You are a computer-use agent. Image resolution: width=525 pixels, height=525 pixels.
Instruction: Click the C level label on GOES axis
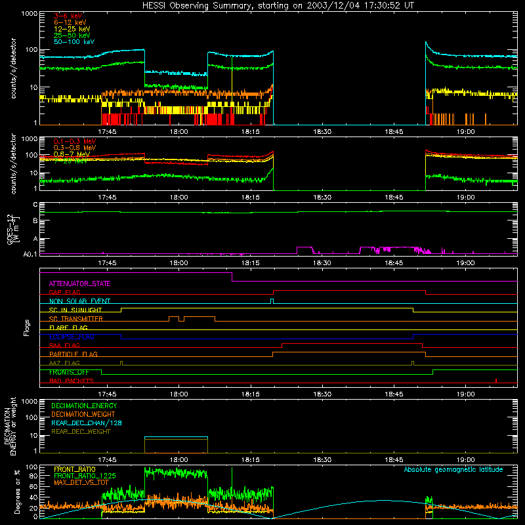point(35,205)
